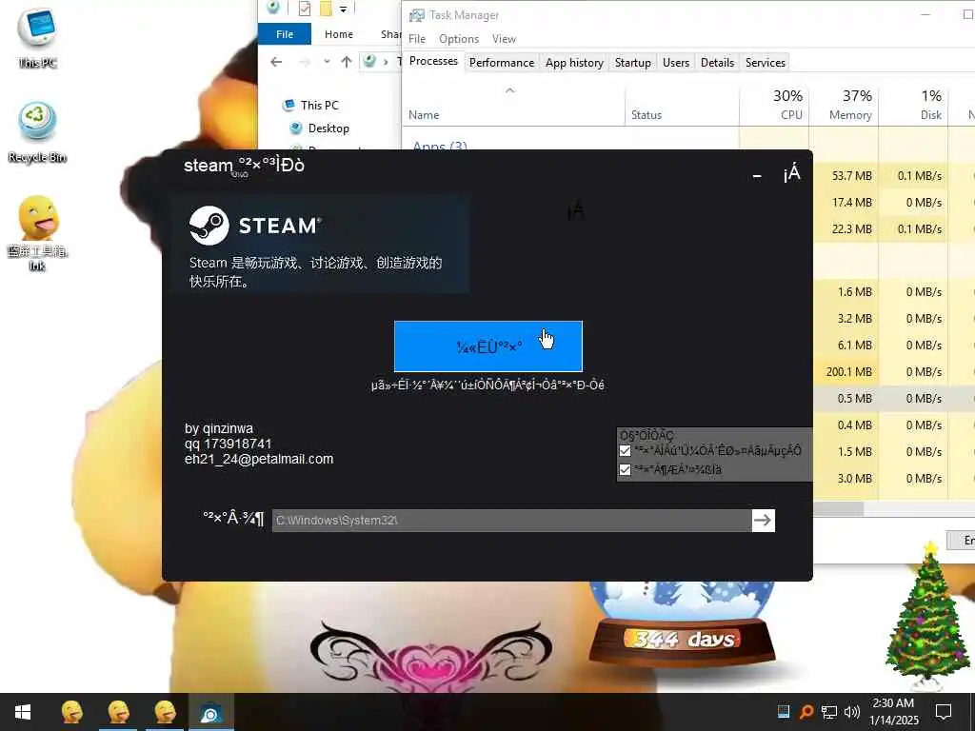The height and width of the screenshot is (731, 975).
Task: Switch to the Startup tab
Action: click(632, 62)
